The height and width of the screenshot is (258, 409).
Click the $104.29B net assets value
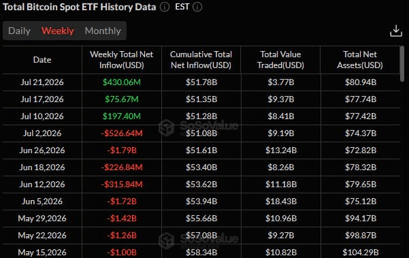(361, 253)
